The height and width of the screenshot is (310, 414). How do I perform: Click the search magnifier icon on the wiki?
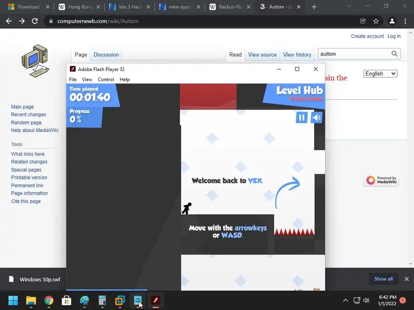pyautogui.click(x=394, y=54)
